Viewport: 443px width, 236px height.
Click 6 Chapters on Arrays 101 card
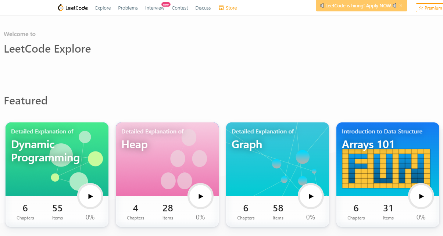click(356, 212)
